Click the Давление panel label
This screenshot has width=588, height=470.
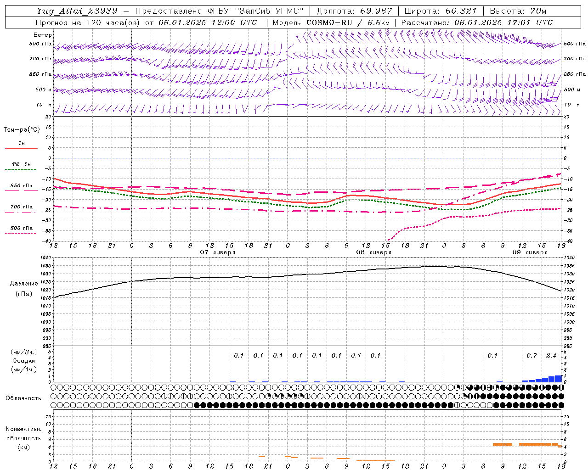24,284
